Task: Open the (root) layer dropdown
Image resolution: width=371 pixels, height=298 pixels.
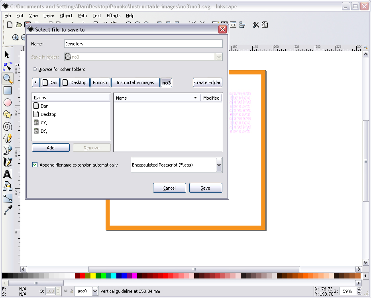Action: click(95, 291)
